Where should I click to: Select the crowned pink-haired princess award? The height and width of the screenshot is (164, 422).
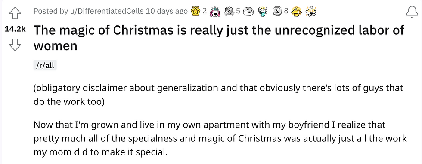click(x=215, y=12)
